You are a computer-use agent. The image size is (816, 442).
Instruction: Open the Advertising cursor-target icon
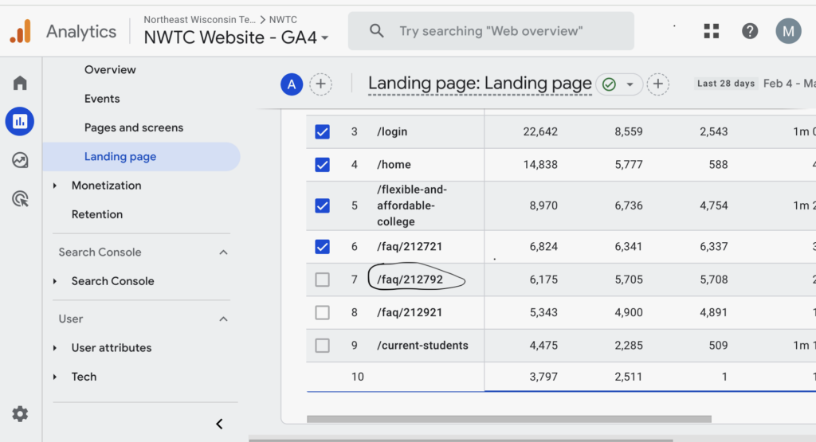(20, 198)
